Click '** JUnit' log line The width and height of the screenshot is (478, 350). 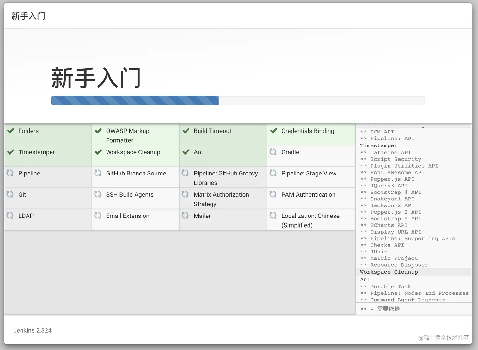click(x=374, y=252)
